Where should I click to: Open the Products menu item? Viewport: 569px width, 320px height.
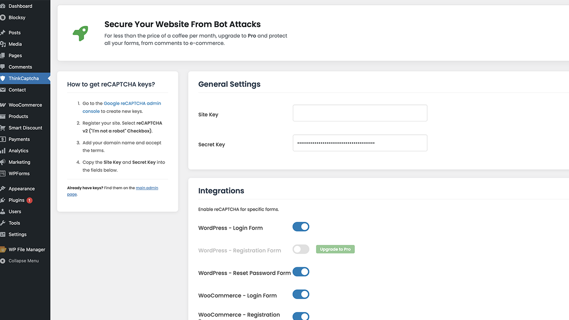coord(18,116)
